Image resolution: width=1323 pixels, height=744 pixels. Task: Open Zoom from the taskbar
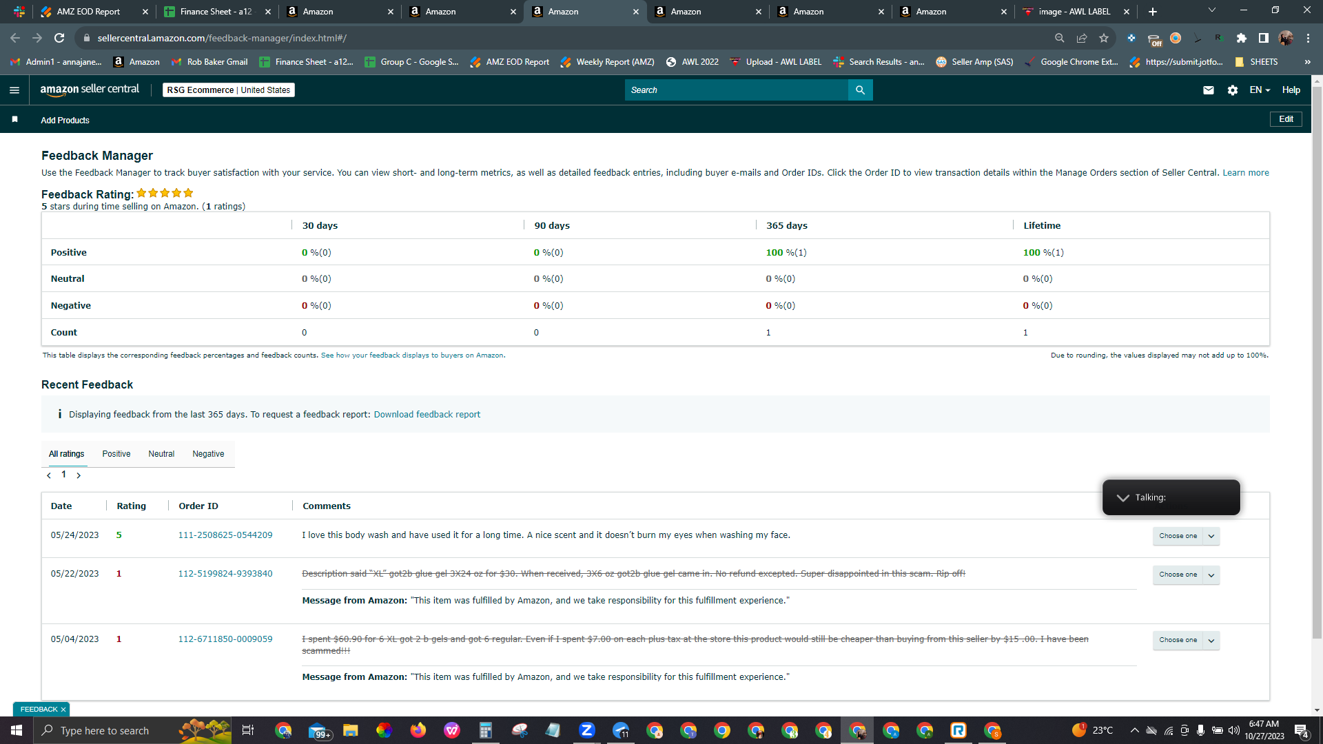click(x=587, y=730)
